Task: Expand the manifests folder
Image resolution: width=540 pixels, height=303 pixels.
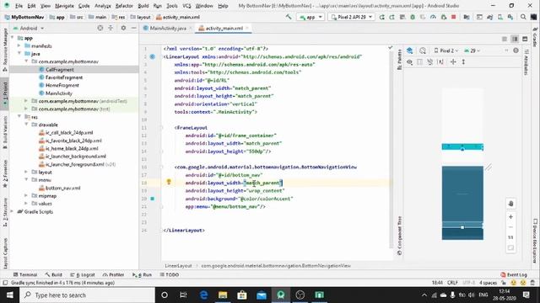Action: (x=19, y=45)
